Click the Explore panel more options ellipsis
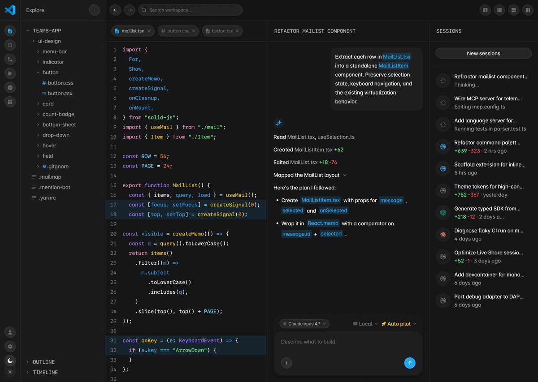This screenshot has height=382, width=538. click(94, 10)
